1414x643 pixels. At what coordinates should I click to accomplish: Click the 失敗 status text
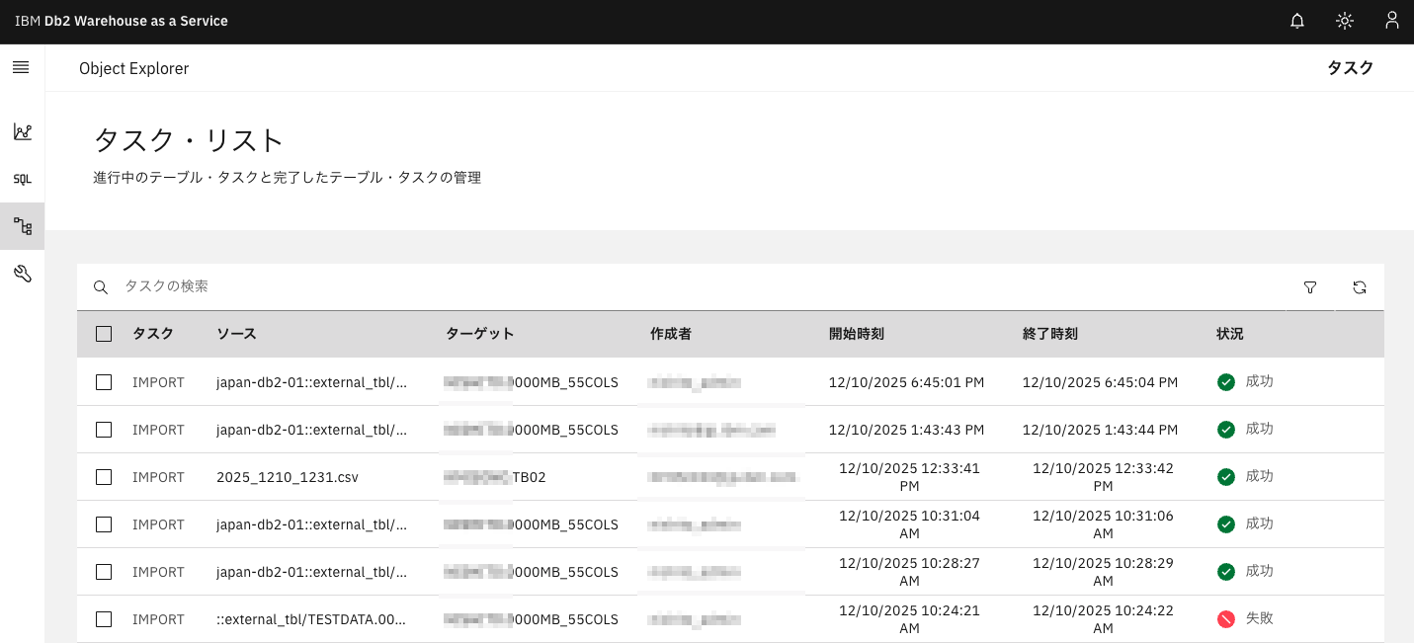[x=1259, y=619]
